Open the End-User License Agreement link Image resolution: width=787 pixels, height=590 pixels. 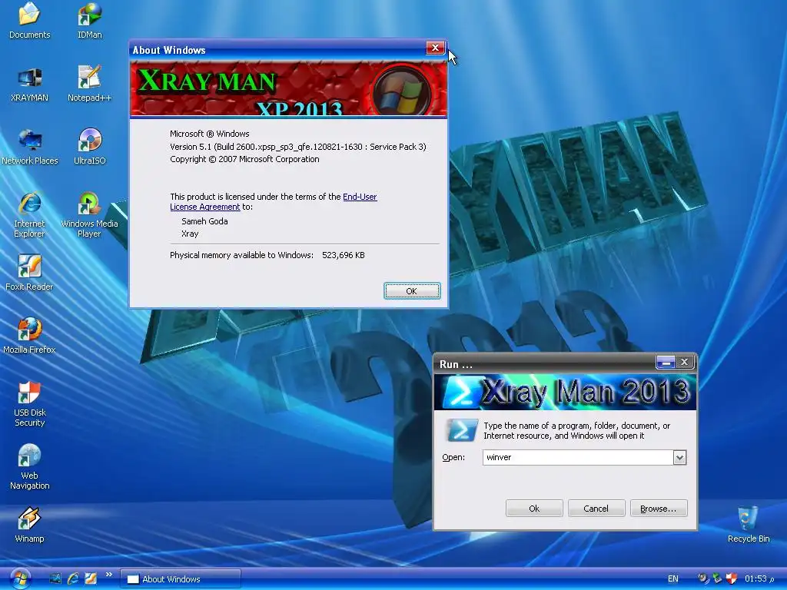click(x=274, y=202)
